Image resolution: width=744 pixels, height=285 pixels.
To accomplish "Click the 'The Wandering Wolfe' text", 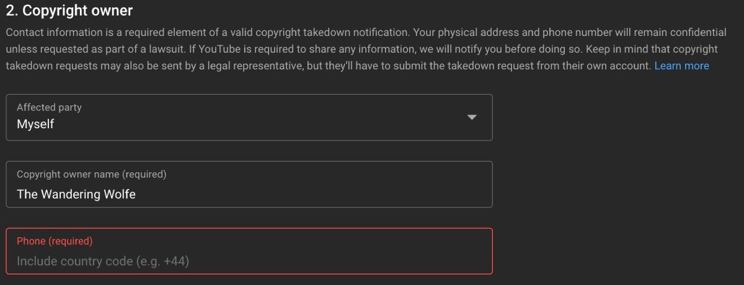I will point(76,194).
